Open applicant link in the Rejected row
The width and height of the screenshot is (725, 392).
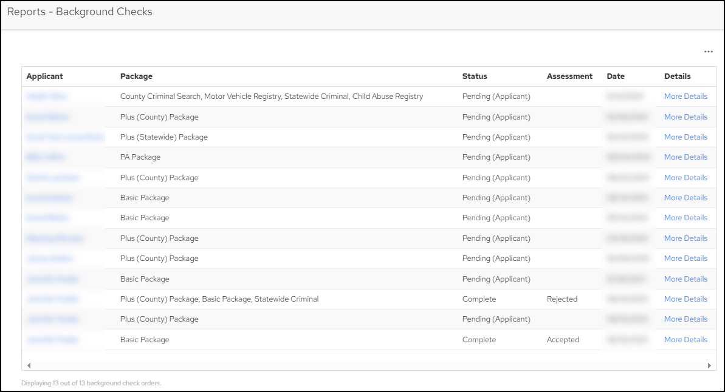click(x=52, y=299)
